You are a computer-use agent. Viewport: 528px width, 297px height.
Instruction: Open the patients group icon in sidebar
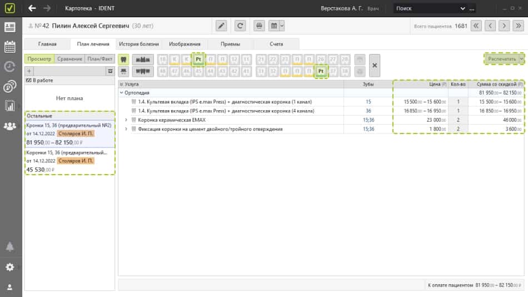[x=9, y=126]
